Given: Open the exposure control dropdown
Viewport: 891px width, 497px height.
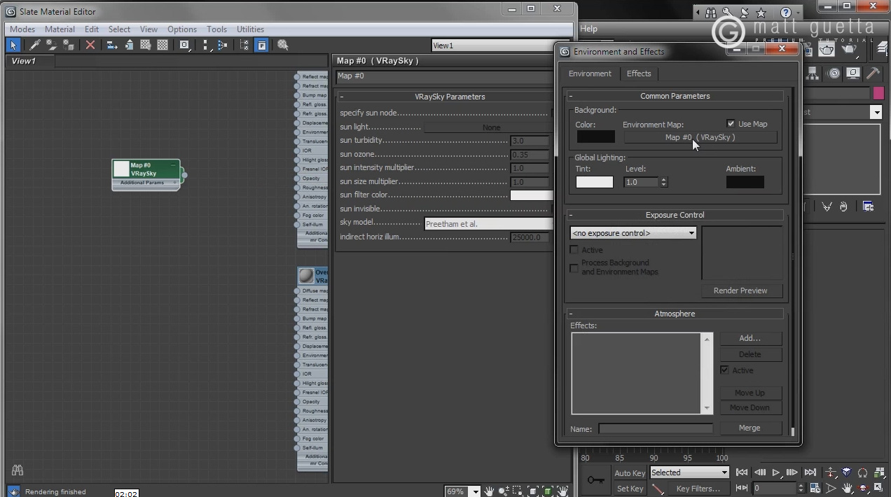Looking at the screenshot, I should point(634,233).
